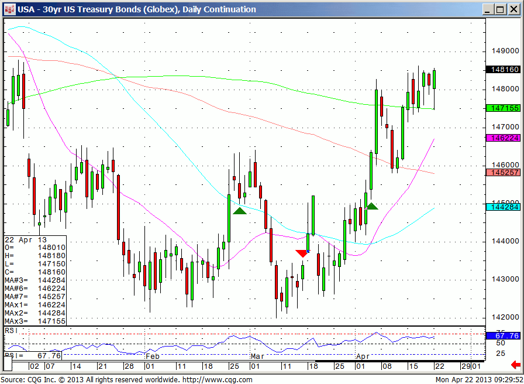
Task: Click the '22 Apr 13' date in data box
Action: [26, 240]
